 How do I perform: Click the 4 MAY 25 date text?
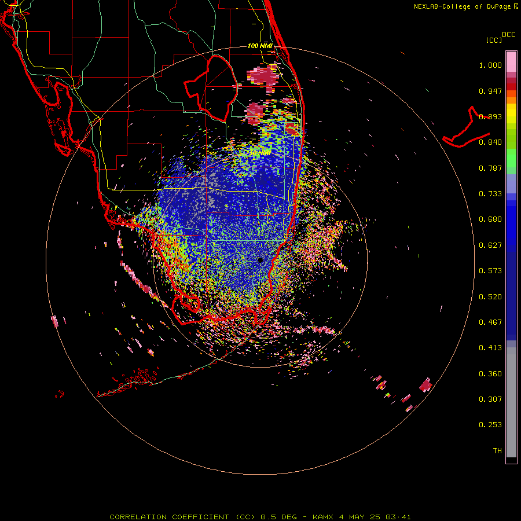point(361,517)
